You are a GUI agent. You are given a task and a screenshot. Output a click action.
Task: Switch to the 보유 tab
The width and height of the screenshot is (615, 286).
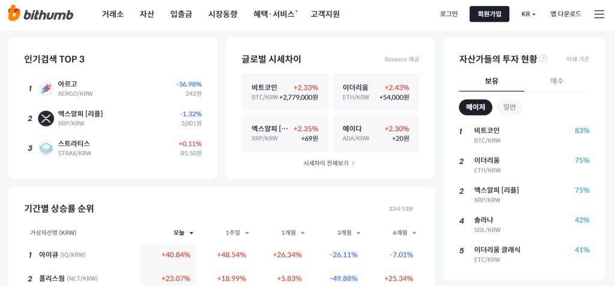491,81
